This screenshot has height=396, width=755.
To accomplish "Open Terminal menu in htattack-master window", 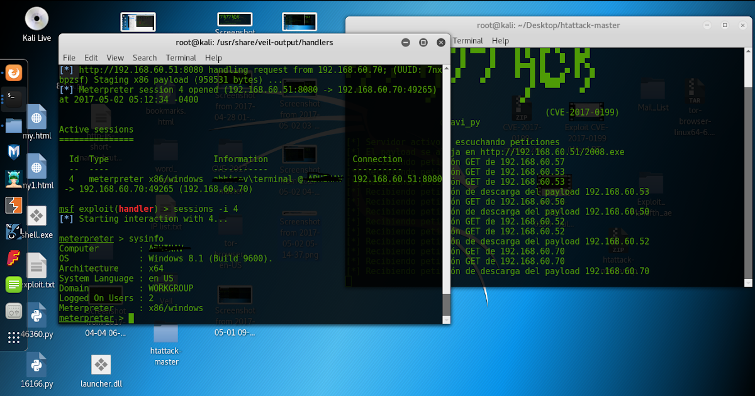I will coord(468,41).
